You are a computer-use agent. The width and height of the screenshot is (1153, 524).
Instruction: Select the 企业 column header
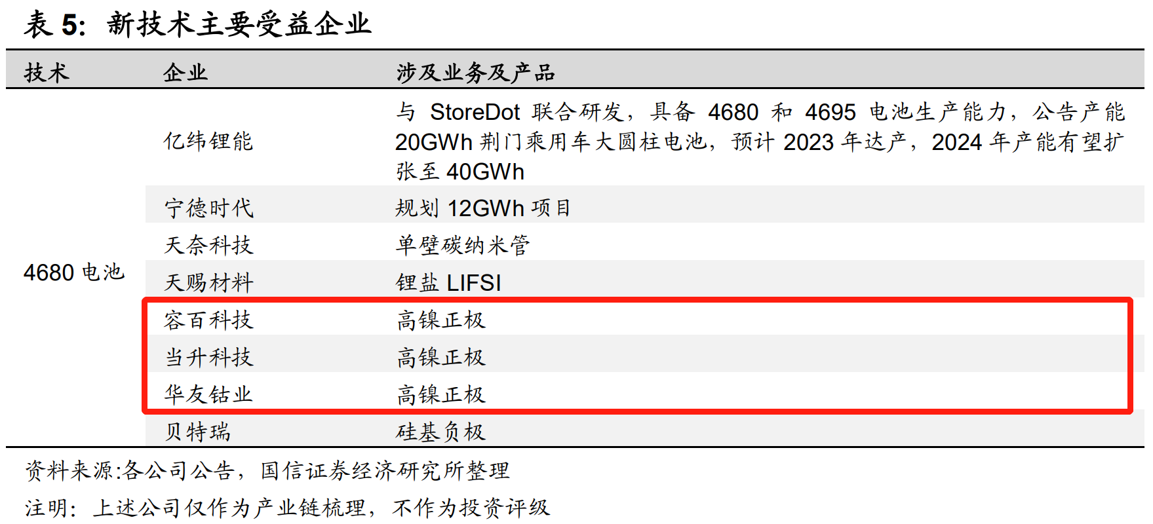pyautogui.click(x=186, y=72)
